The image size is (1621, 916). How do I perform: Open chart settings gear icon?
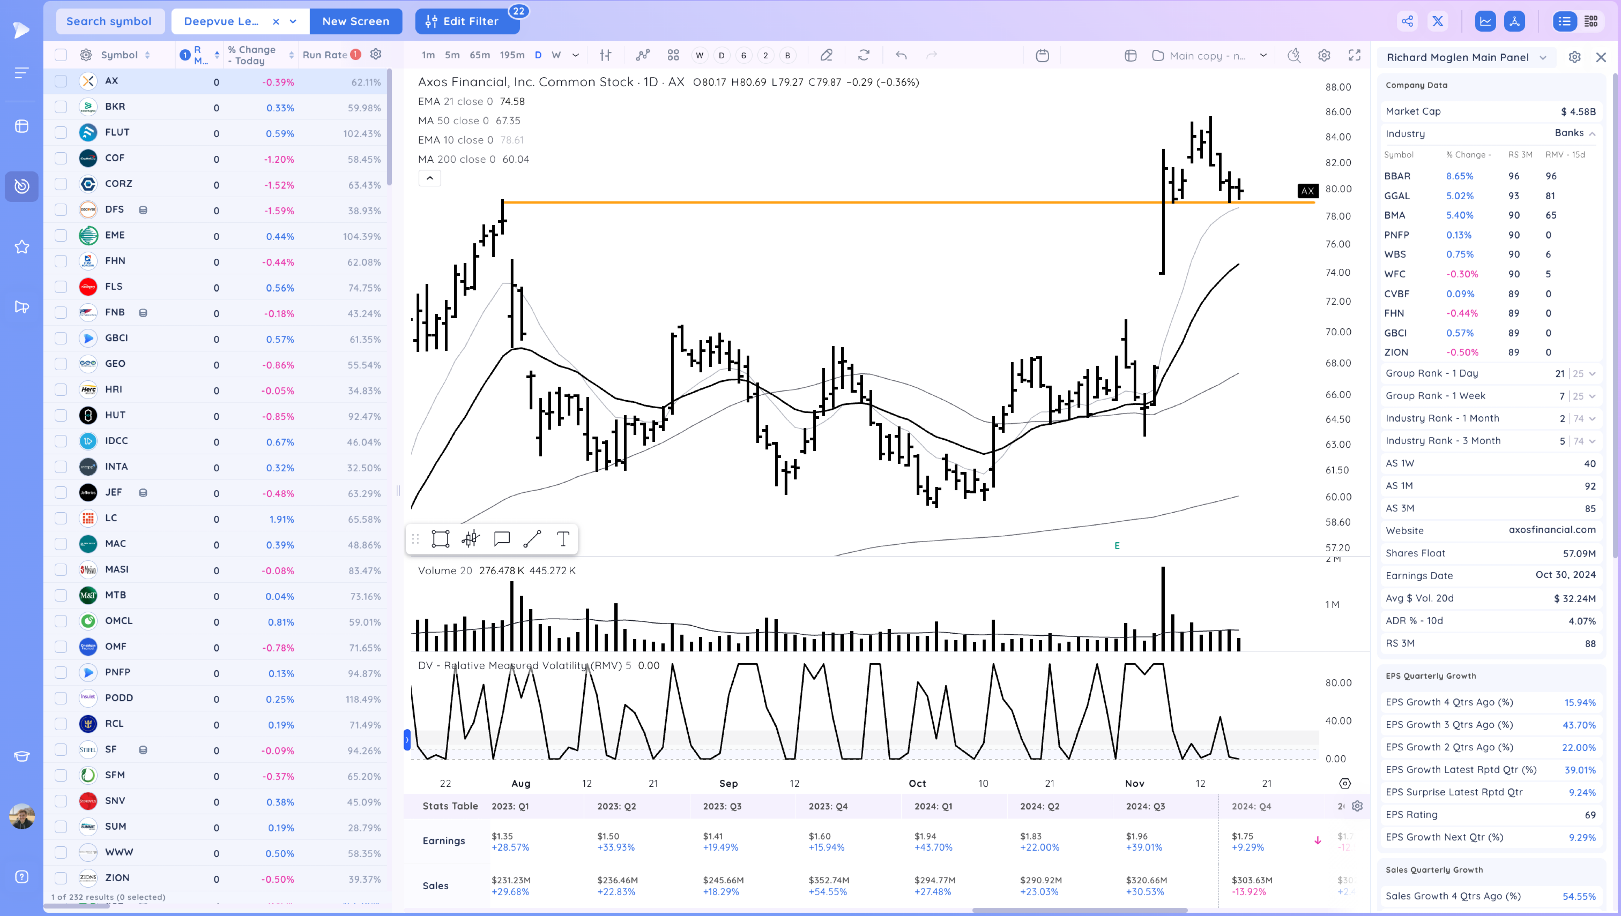1324,55
